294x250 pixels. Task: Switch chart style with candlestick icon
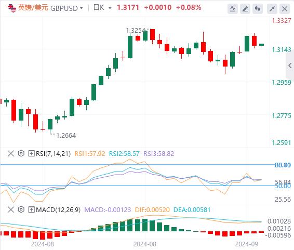pos(258,9)
